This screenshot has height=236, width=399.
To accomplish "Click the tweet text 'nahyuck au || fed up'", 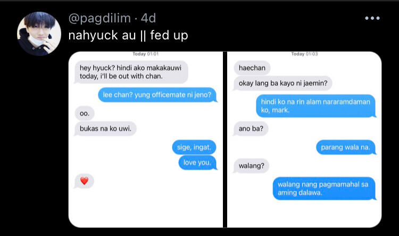I will click(x=128, y=35).
